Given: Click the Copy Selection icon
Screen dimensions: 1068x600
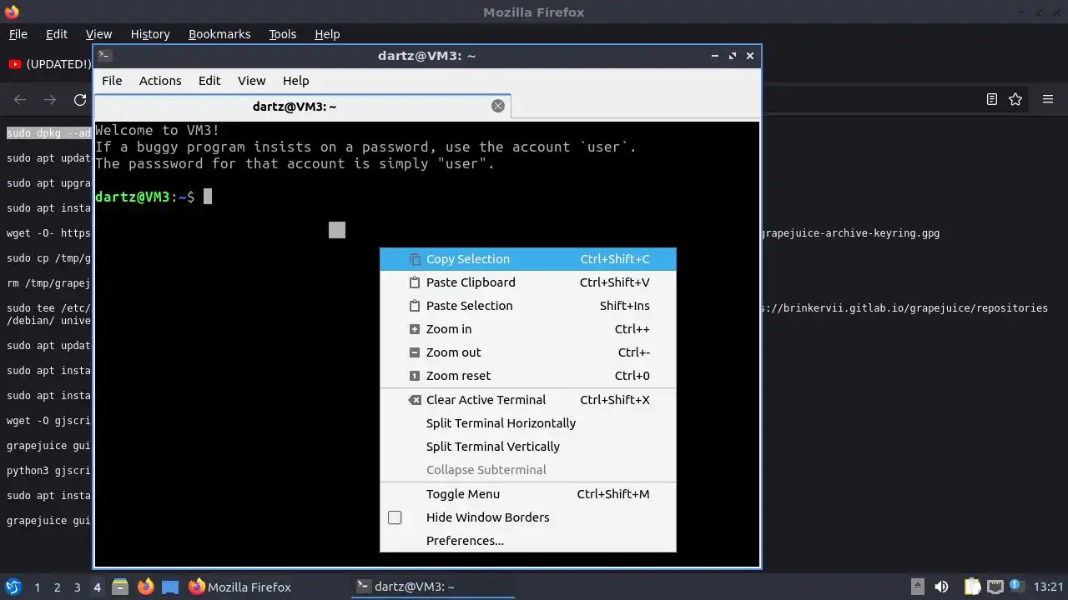Looking at the screenshot, I should [415, 259].
